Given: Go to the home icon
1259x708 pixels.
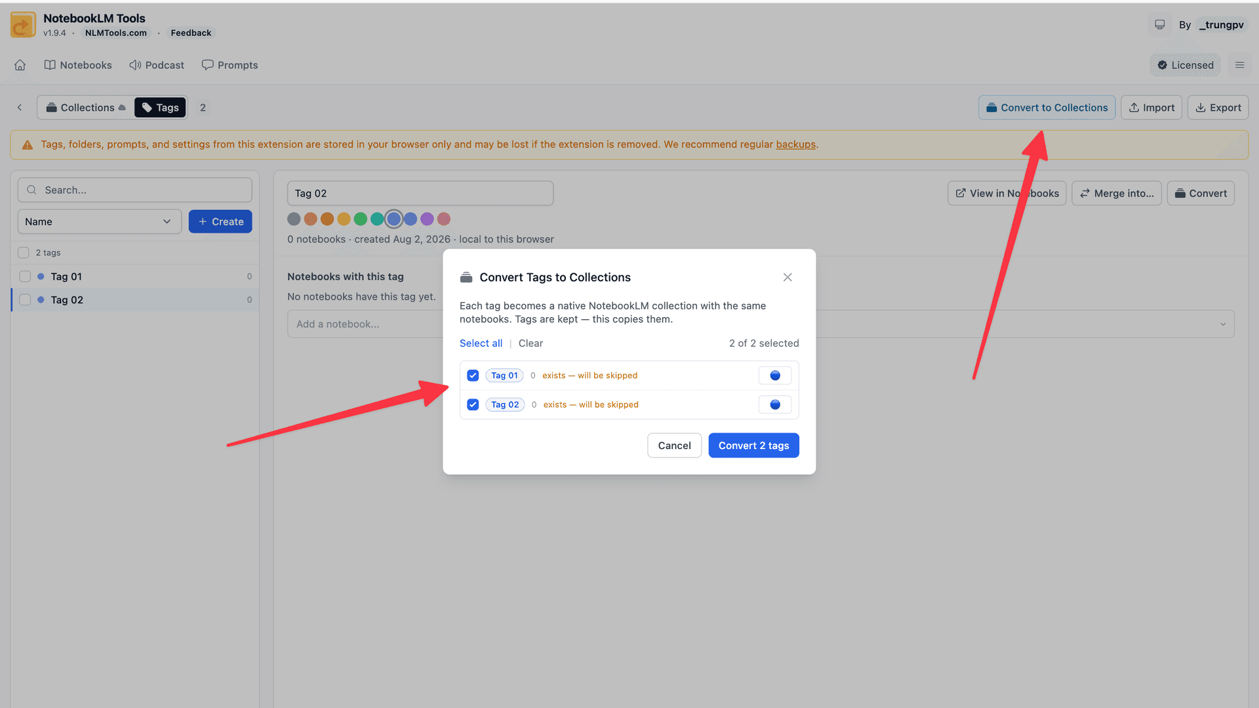Looking at the screenshot, I should (20, 65).
